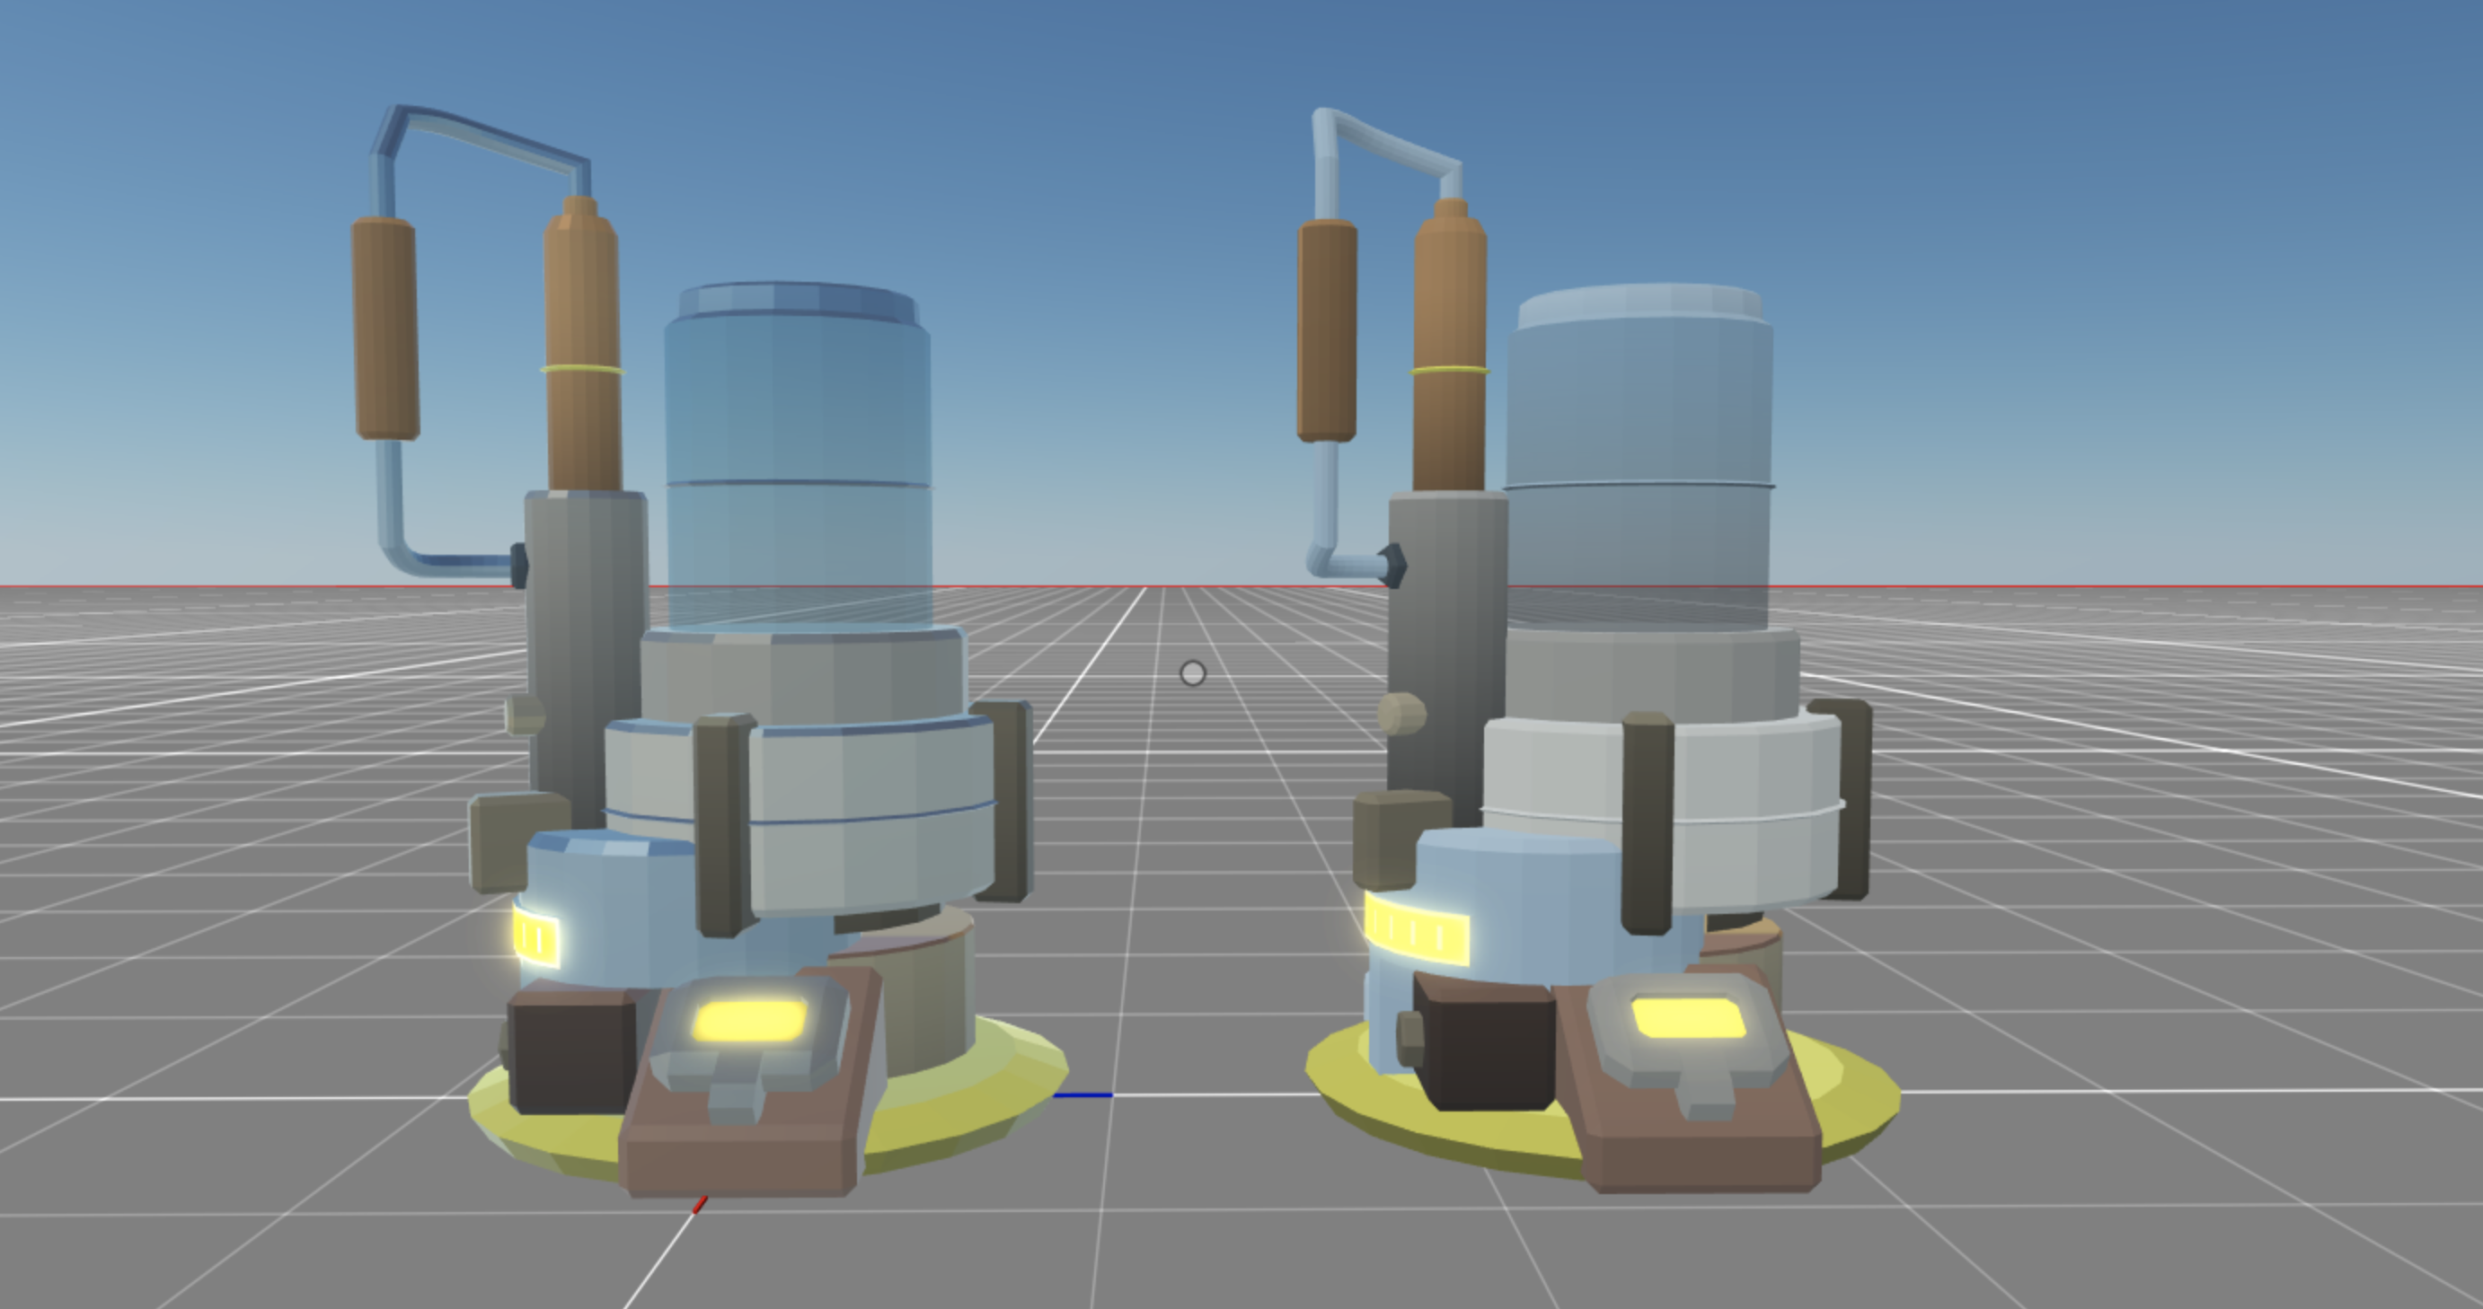2483x1309 pixels.
Task: Click the hex nut on left model's pipe
Action: [x=518, y=566]
